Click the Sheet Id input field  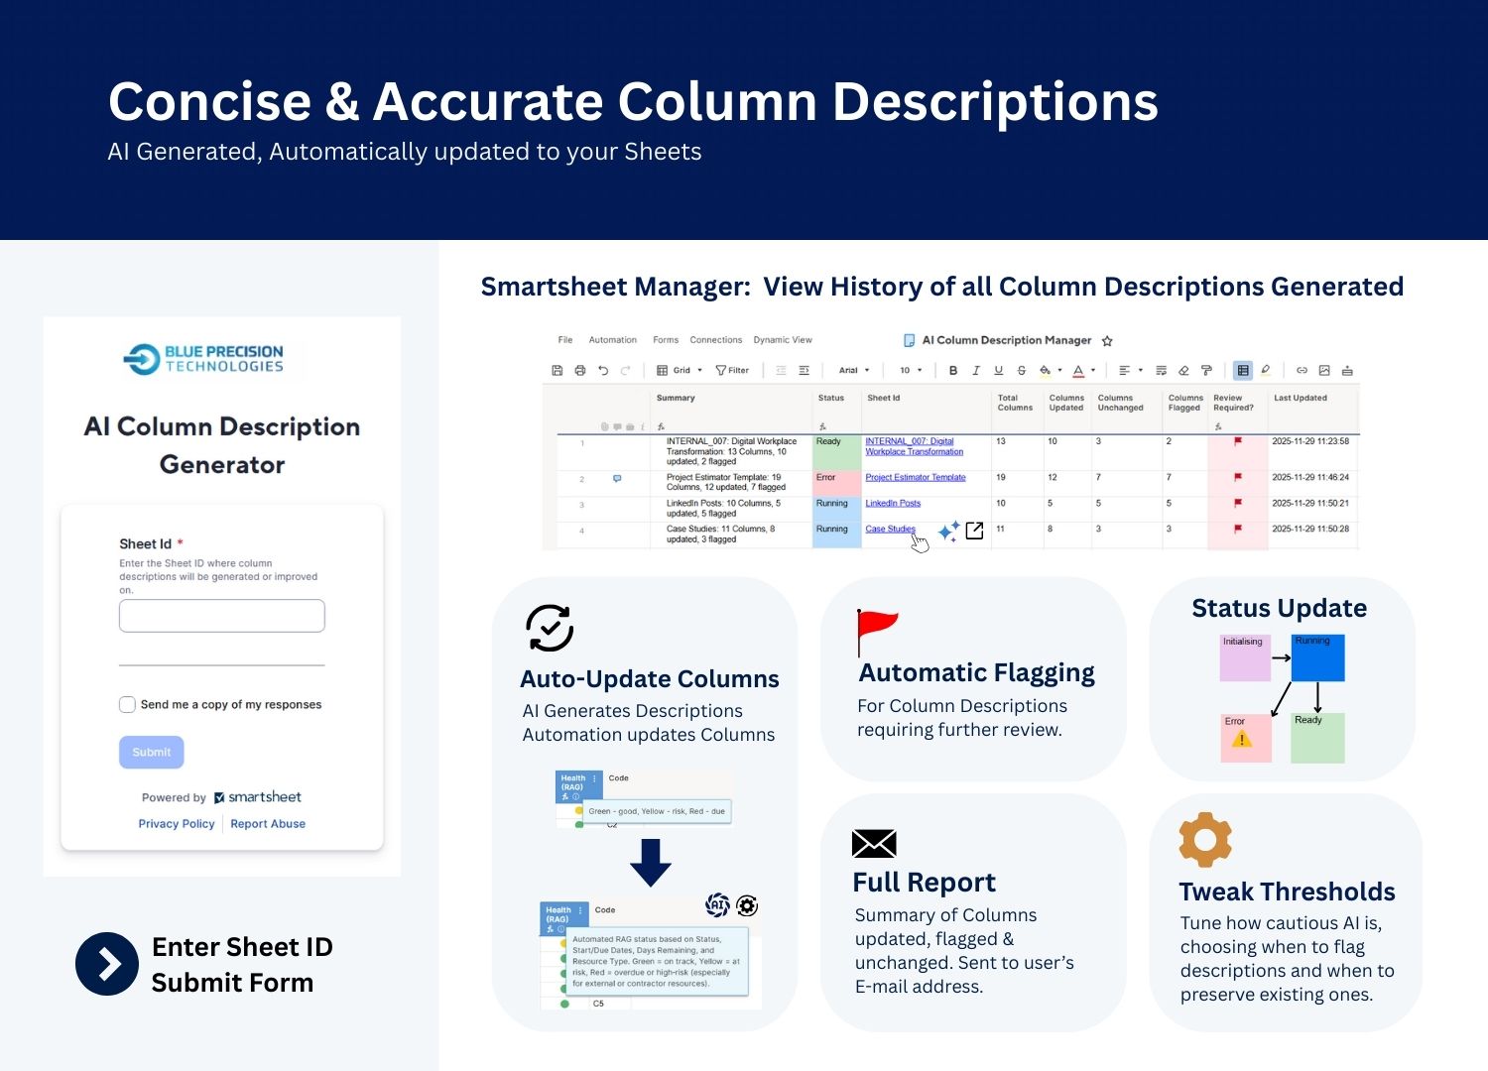pyautogui.click(x=222, y=616)
